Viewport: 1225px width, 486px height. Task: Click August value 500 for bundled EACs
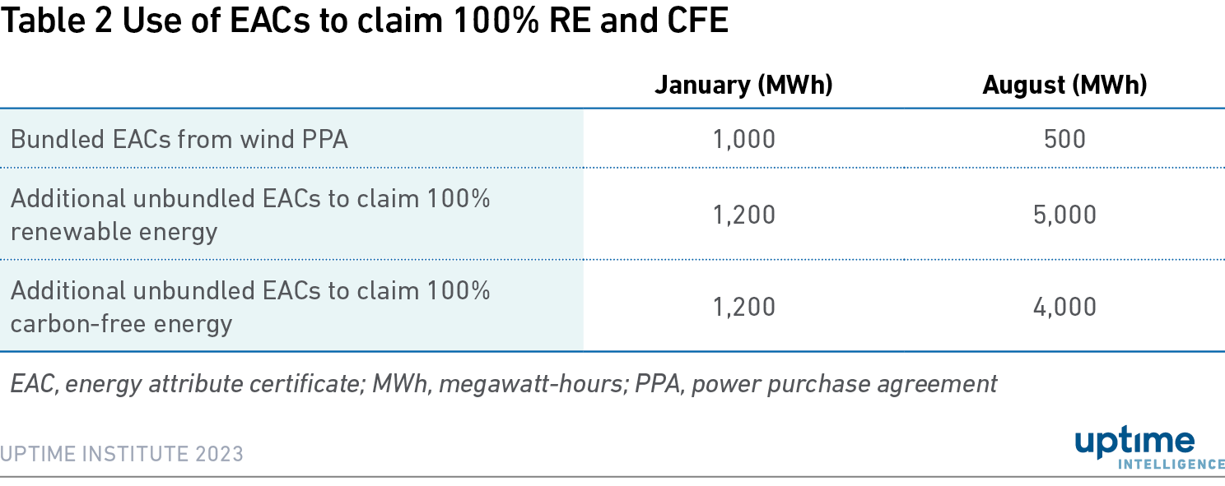tap(1064, 139)
